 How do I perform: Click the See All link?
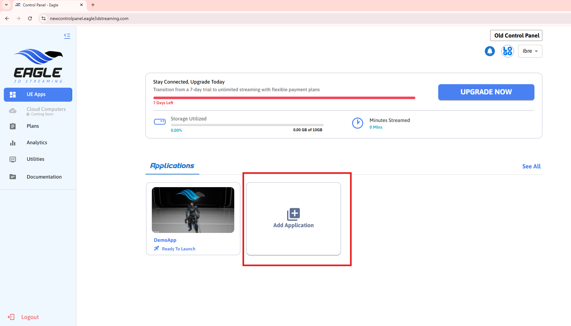click(531, 166)
